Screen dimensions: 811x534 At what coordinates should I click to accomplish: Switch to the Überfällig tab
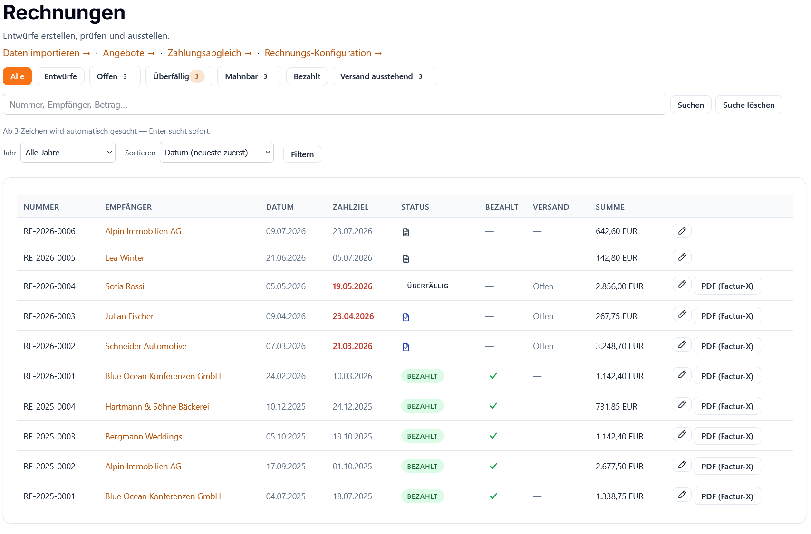click(179, 76)
